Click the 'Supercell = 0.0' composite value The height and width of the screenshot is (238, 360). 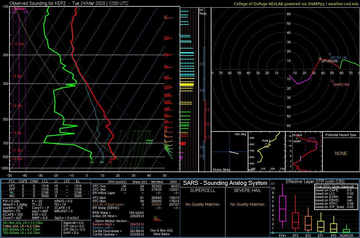pos(74,223)
